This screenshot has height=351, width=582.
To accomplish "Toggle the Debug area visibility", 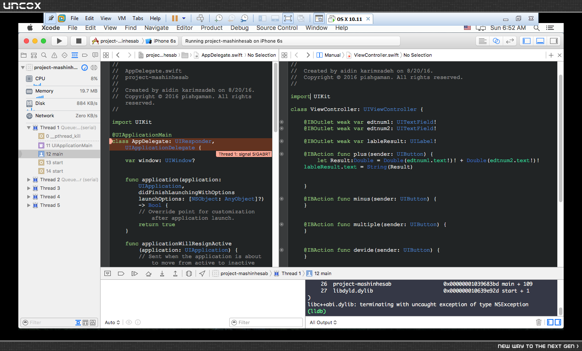I will tap(540, 41).
